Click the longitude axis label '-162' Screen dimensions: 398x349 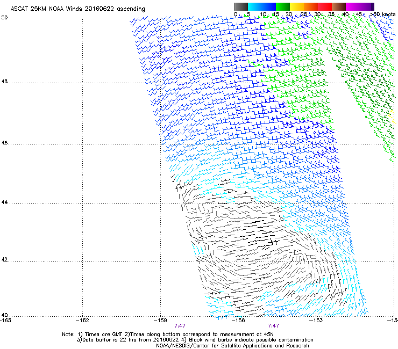click(82, 321)
